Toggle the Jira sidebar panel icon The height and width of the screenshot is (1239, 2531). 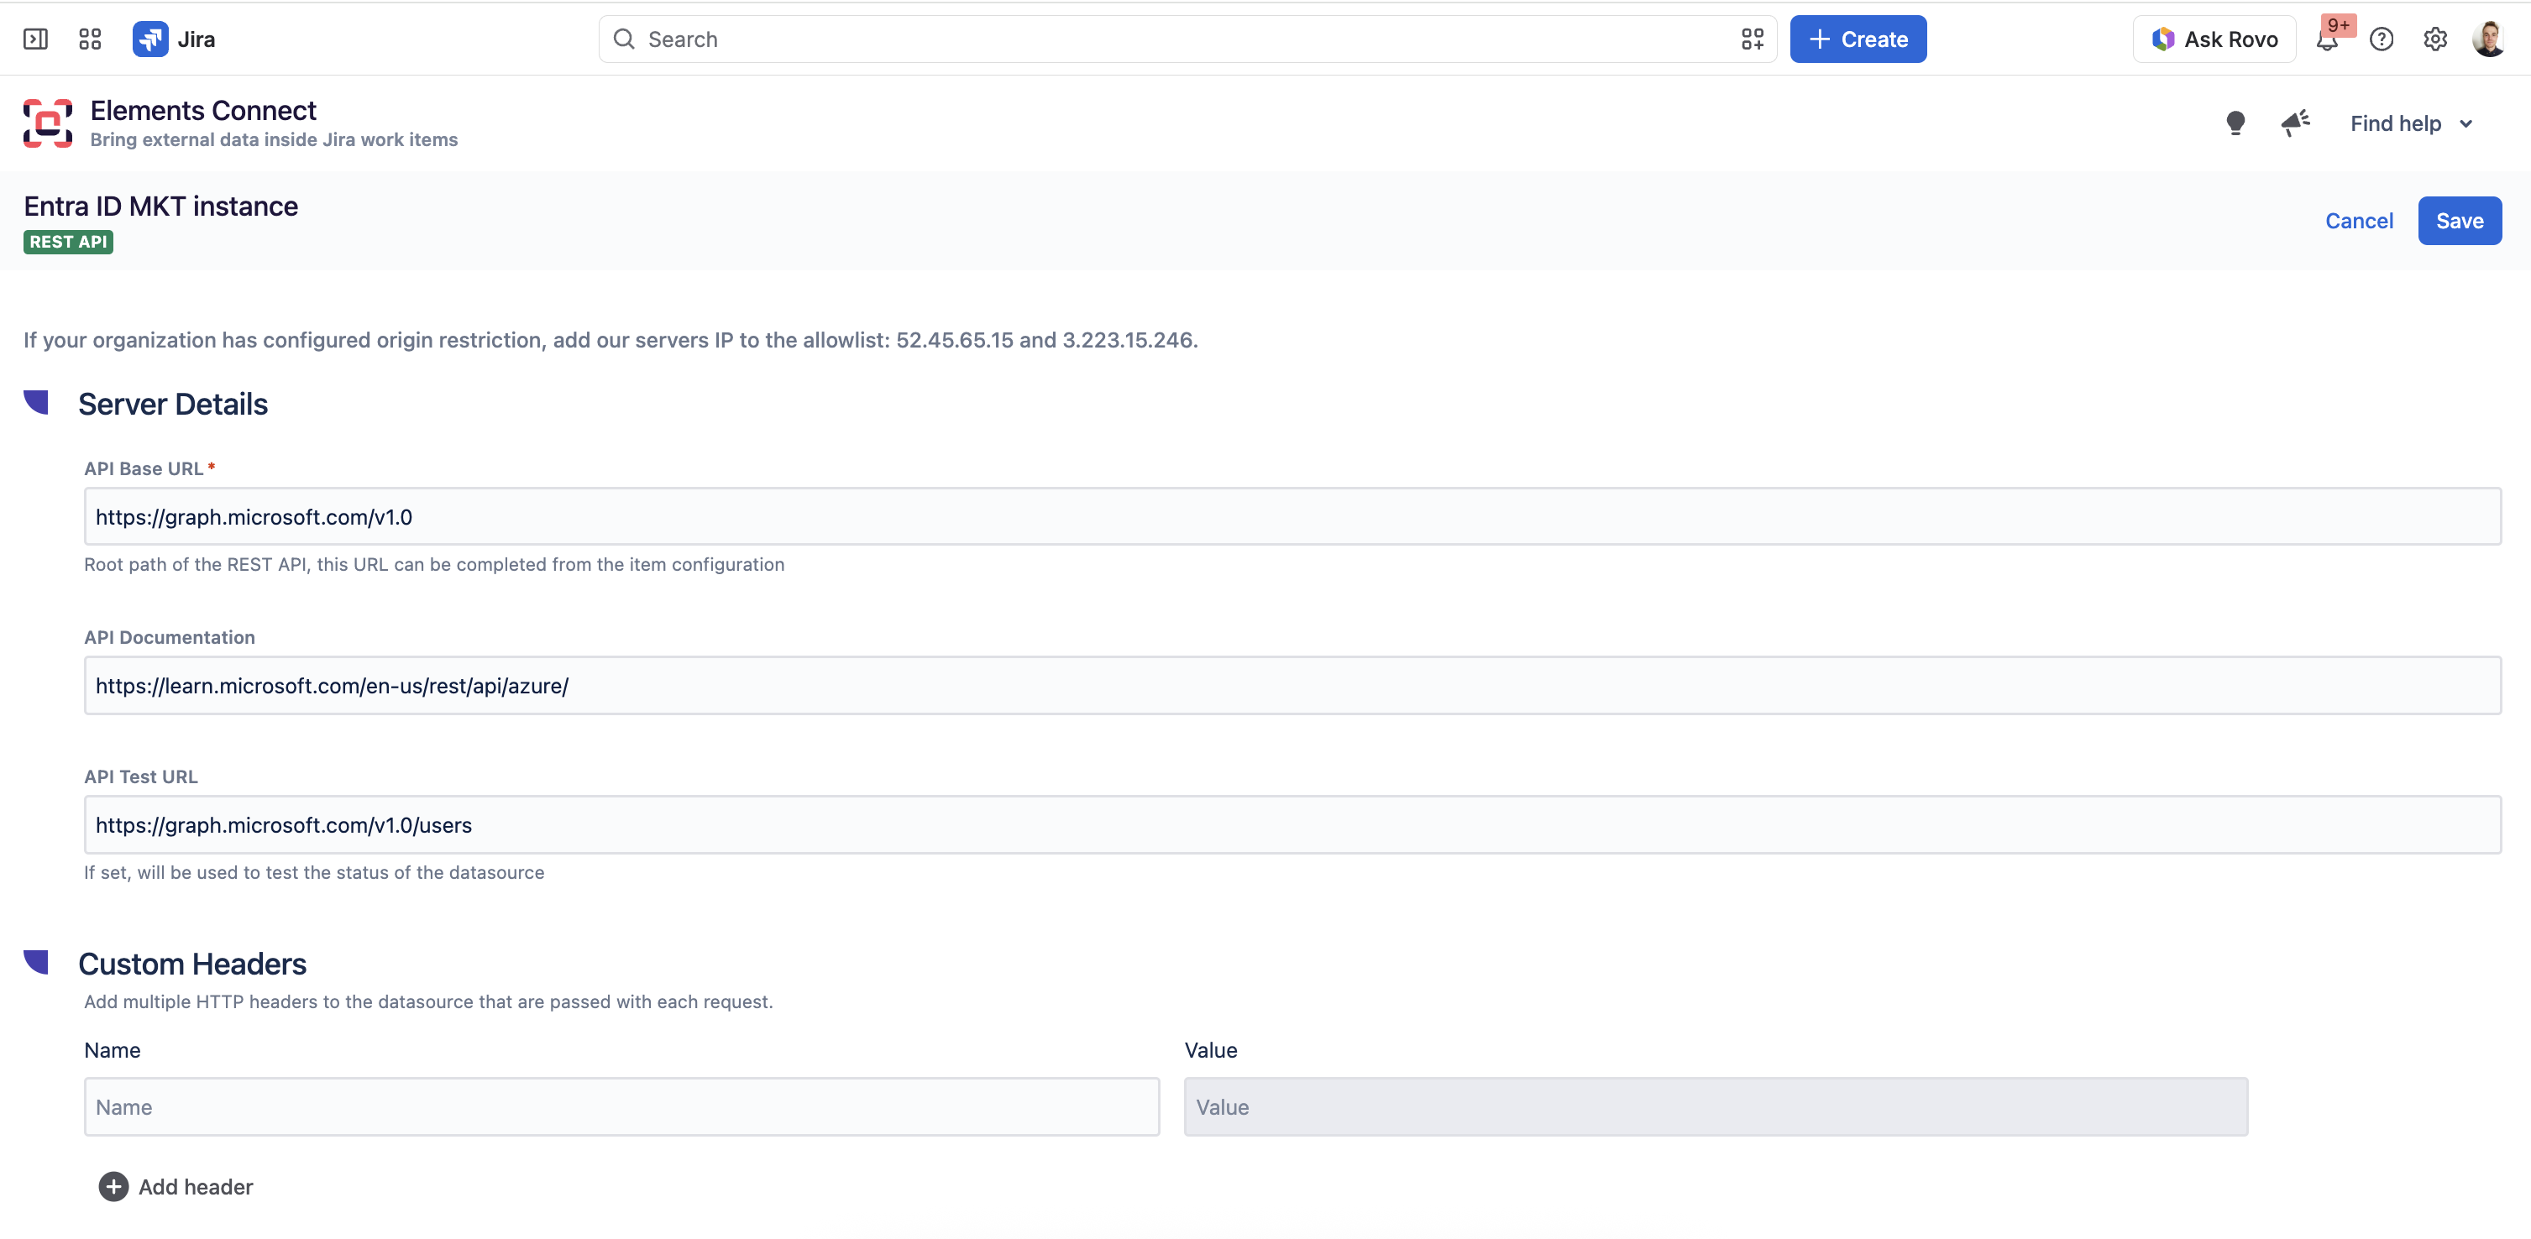35,39
